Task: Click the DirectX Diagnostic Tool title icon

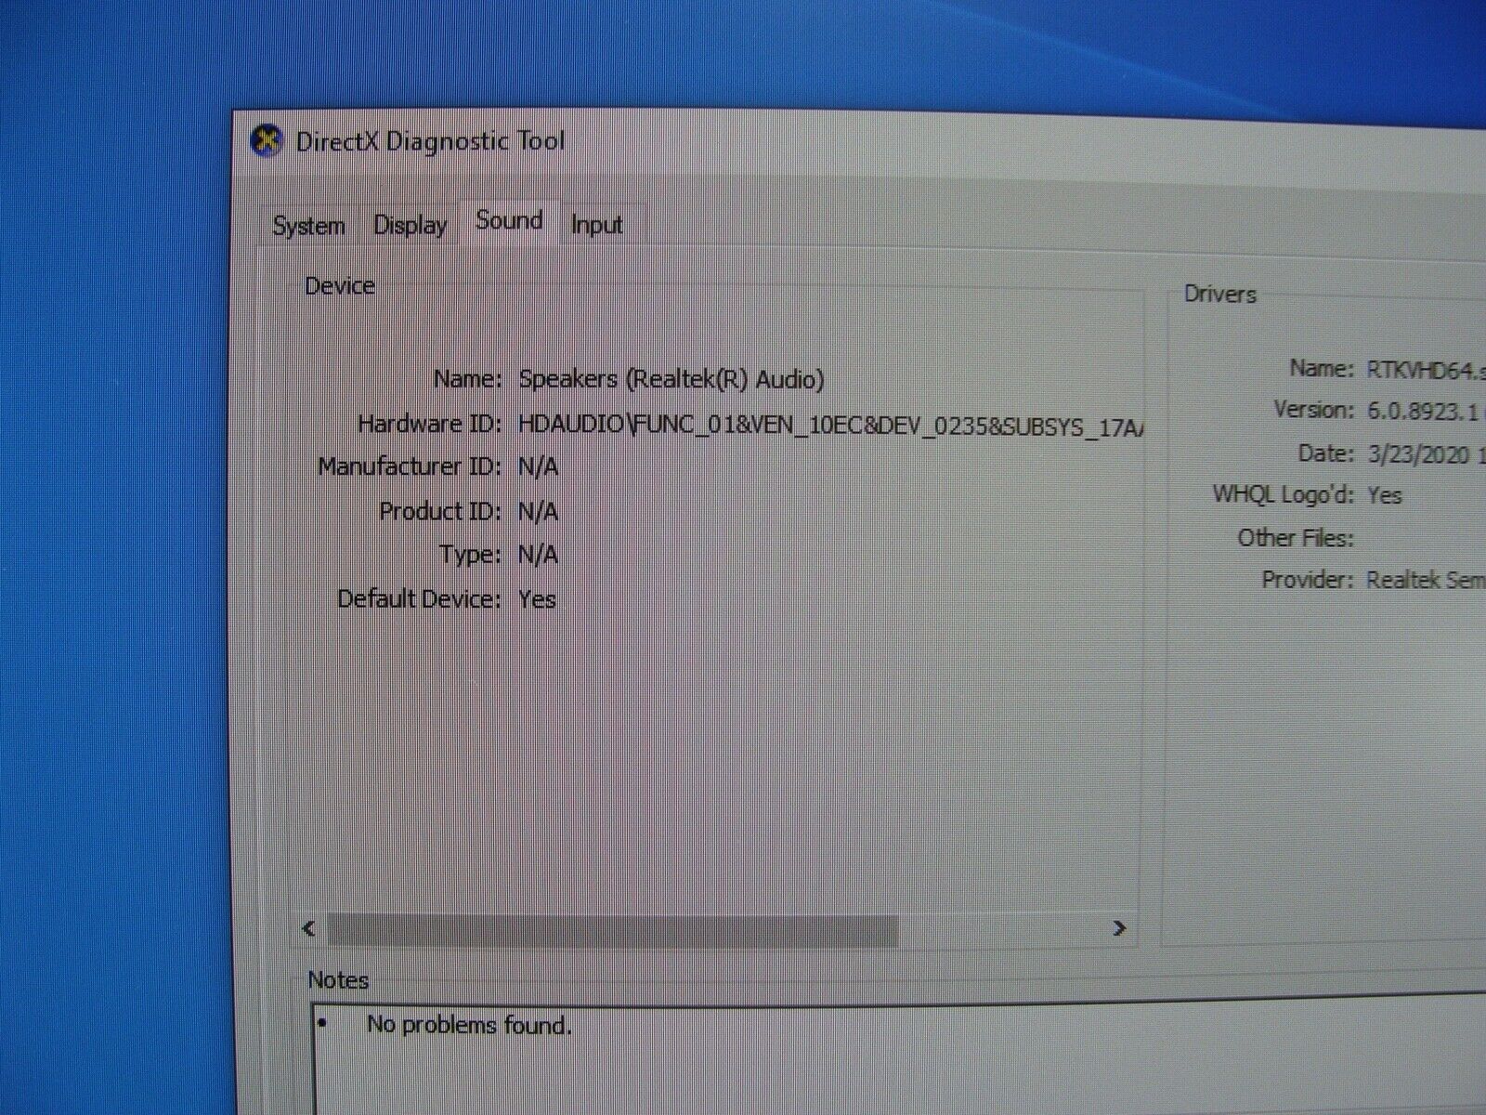Action: pos(267,141)
